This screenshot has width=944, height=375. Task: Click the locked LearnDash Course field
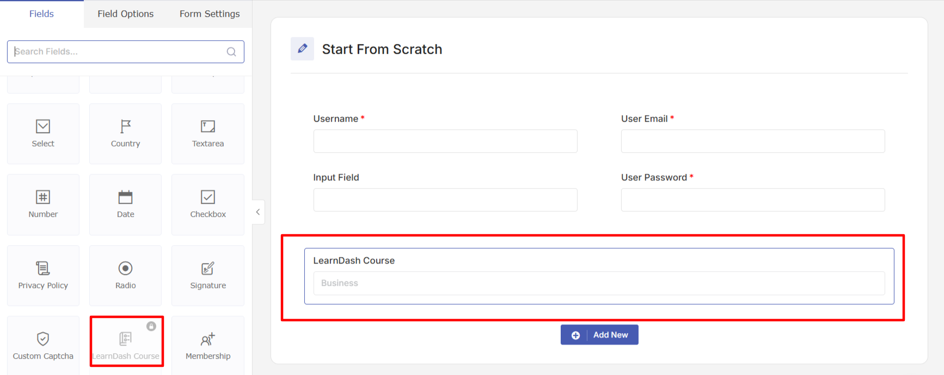tap(126, 342)
